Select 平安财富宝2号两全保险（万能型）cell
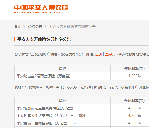The image size is (149, 128). click(x=63, y=76)
